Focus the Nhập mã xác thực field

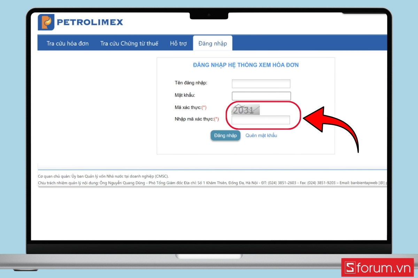(261, 120)
